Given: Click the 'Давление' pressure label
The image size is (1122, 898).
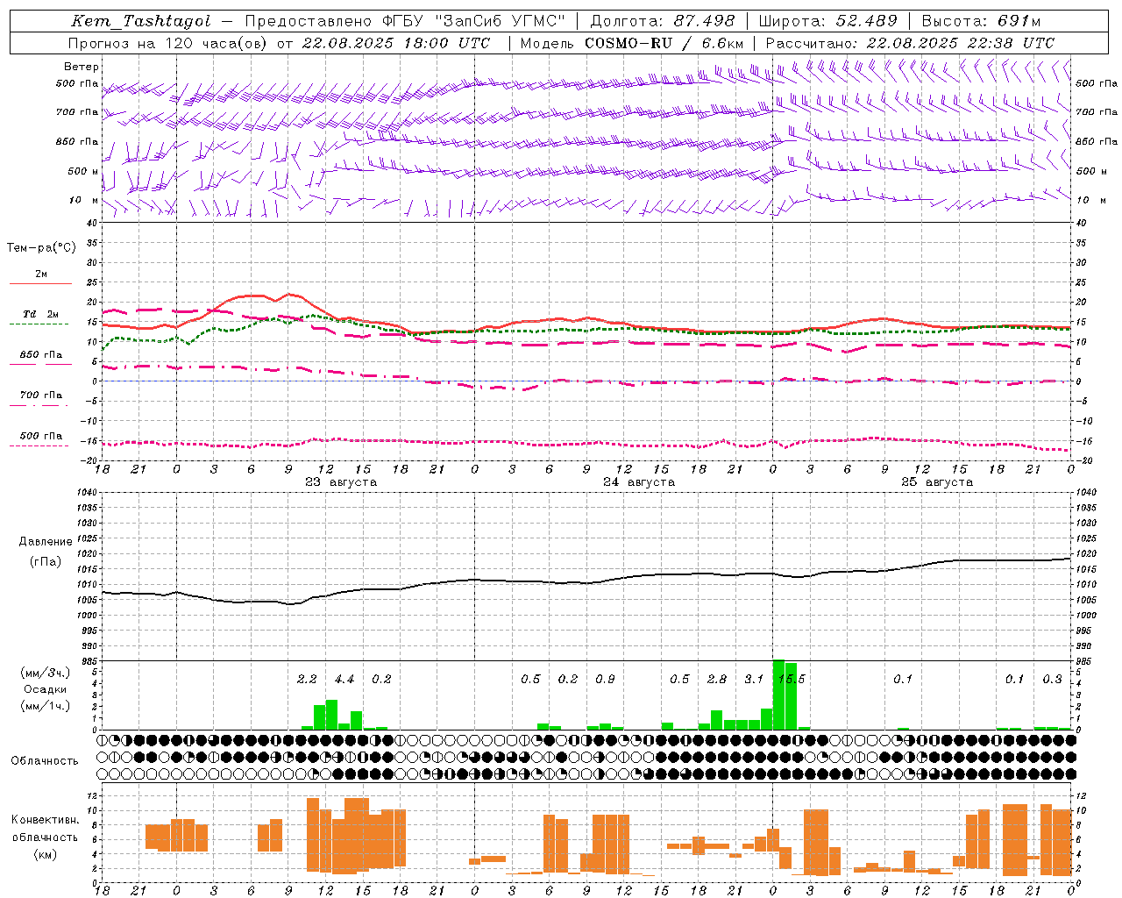Looking at the screenshot, I should (46, 542).
